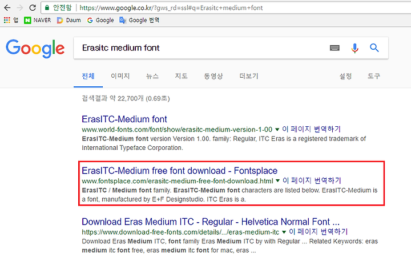411x261 pixels.
Task: Open Download Eras Medium ITC result link
Action: tap(211, 222)
